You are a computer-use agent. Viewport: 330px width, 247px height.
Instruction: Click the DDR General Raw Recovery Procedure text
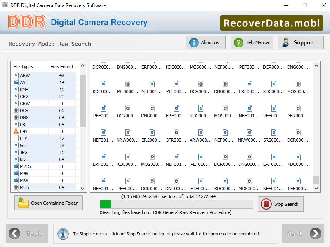[x=192, y=212]
